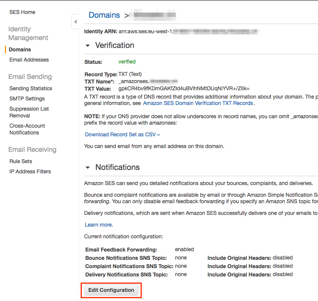The image size is (318, 301).
Task: Collapse the left navigation sidebar
Action: (x=75, y=22)
